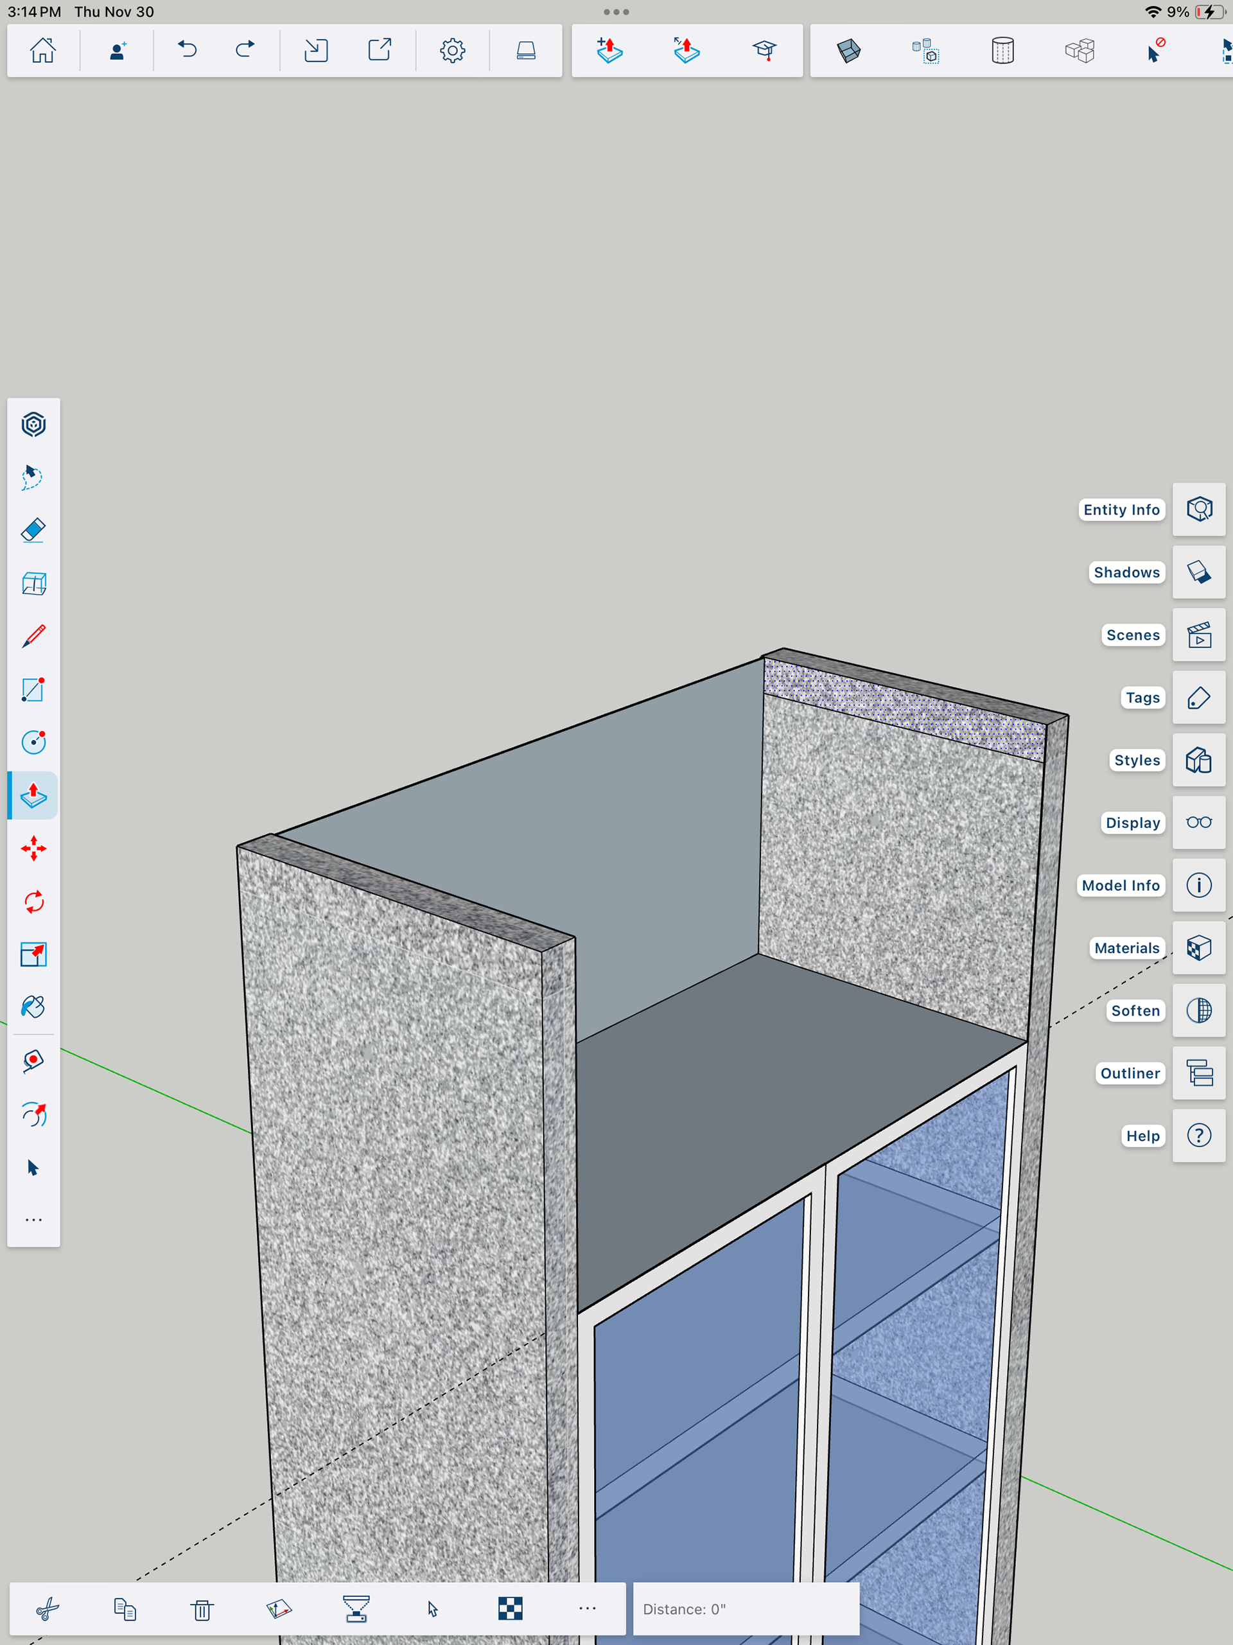This screenshot has width=1233, height=1645.
Task: Select the Paint Bucket tool
Action: [x=33, y=1007]
